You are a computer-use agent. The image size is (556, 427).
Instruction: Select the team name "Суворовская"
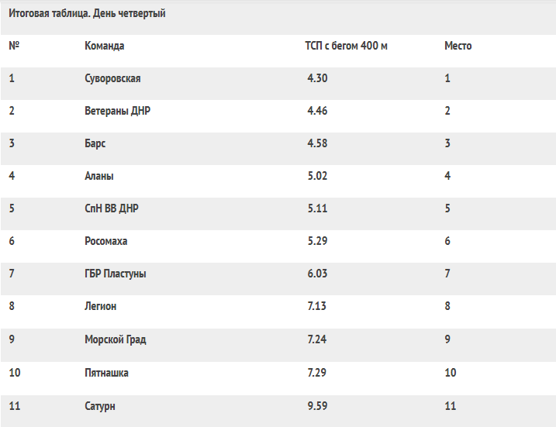point(112,78)
